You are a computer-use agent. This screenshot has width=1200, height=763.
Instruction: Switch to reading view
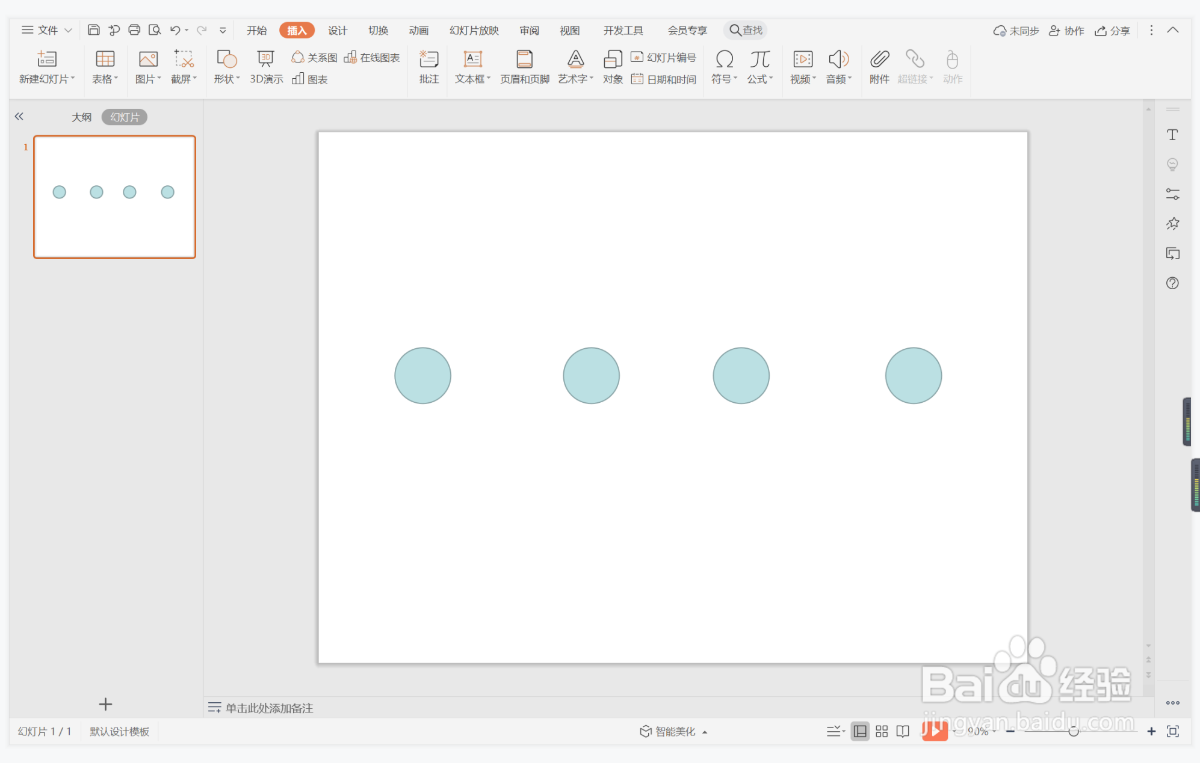(903, 731)
